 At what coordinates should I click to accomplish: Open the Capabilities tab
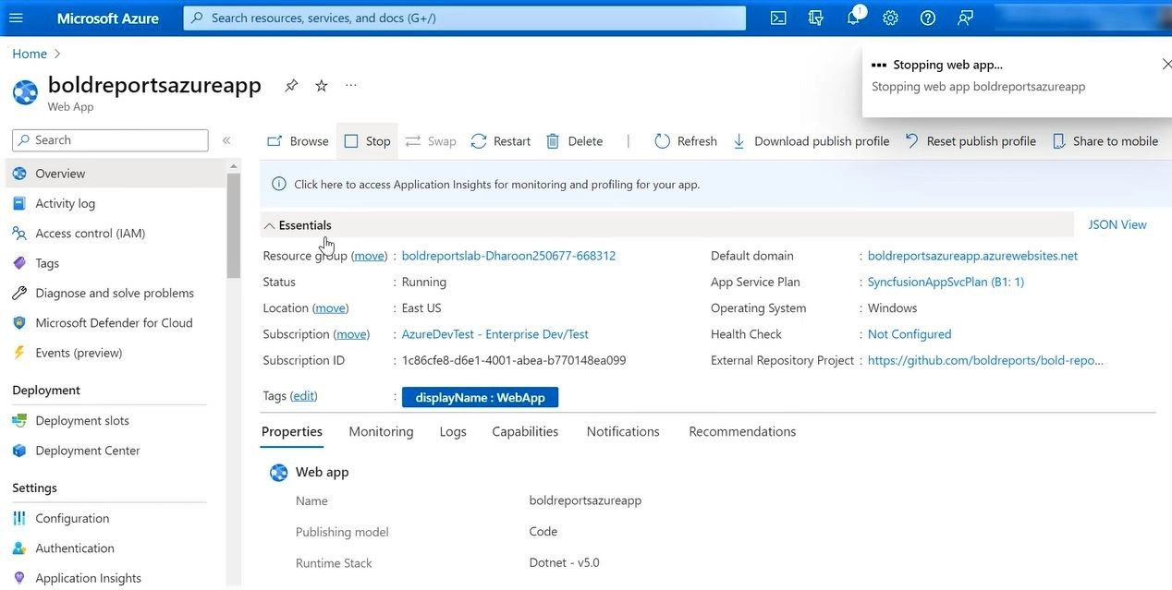524,430
